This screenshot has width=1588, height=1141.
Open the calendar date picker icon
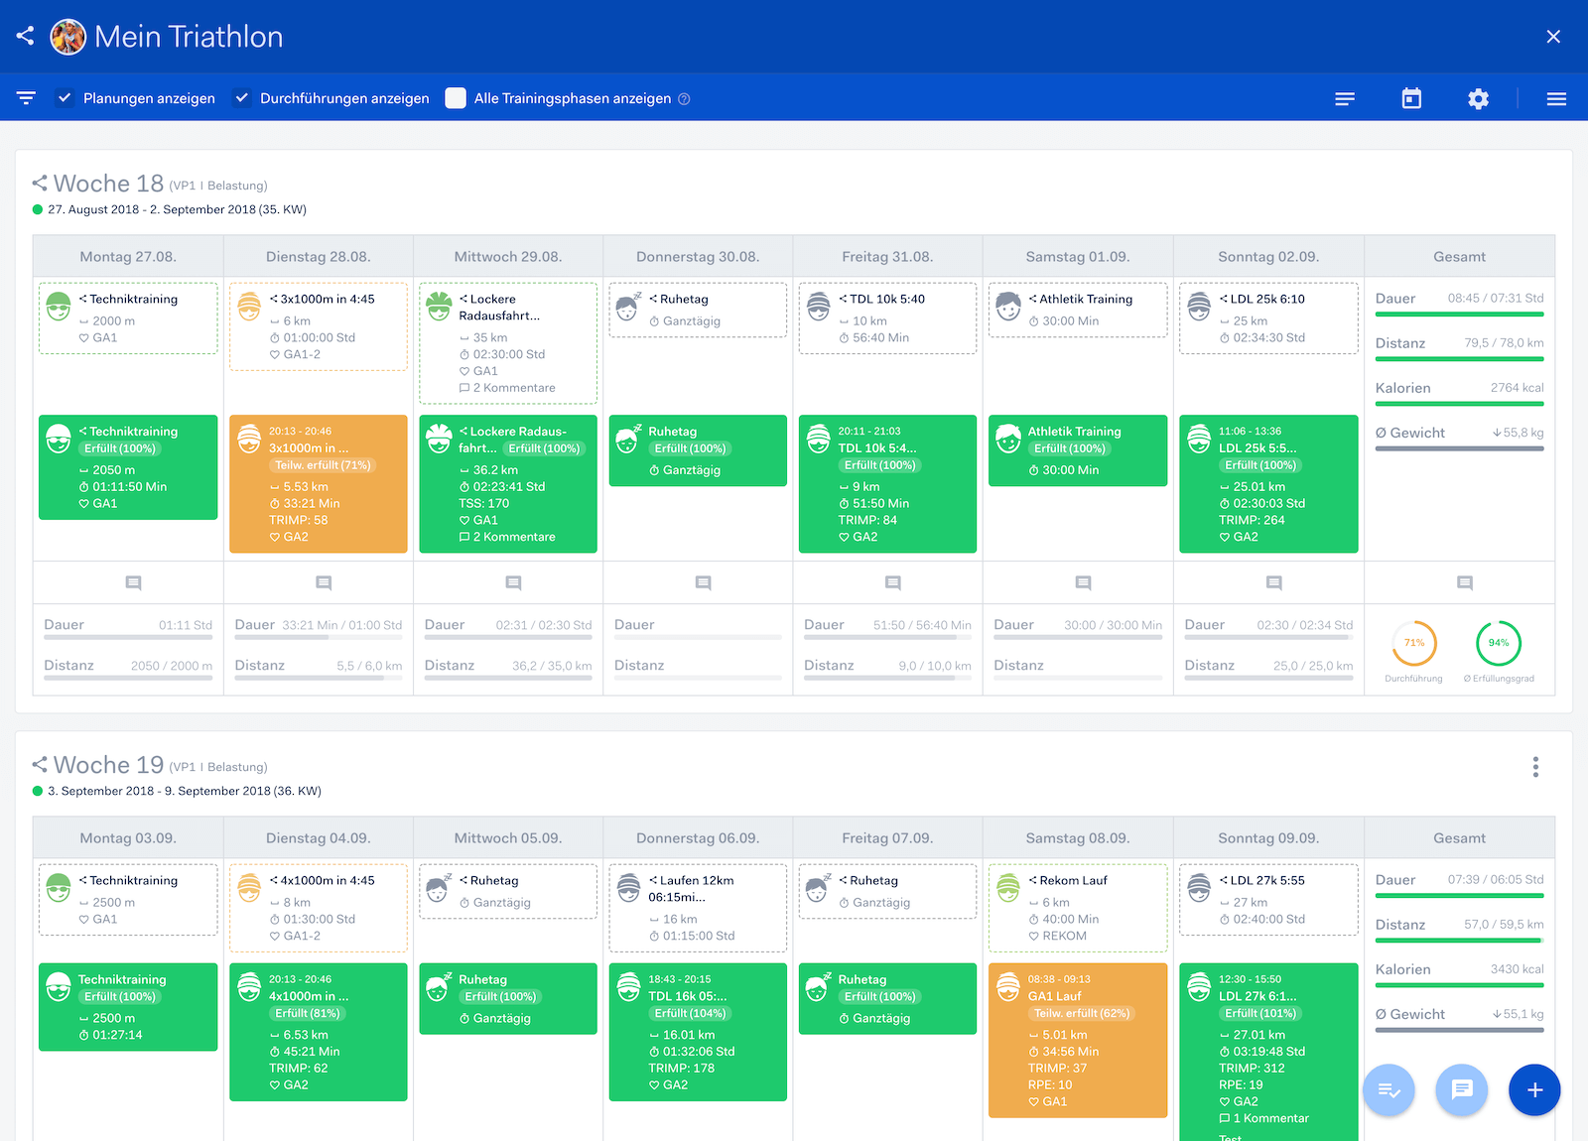point(1411,98)
